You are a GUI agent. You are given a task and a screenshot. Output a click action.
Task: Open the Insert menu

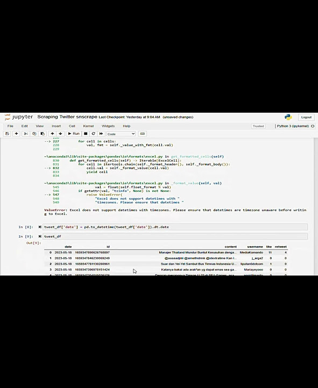click(x=56, y=126)
